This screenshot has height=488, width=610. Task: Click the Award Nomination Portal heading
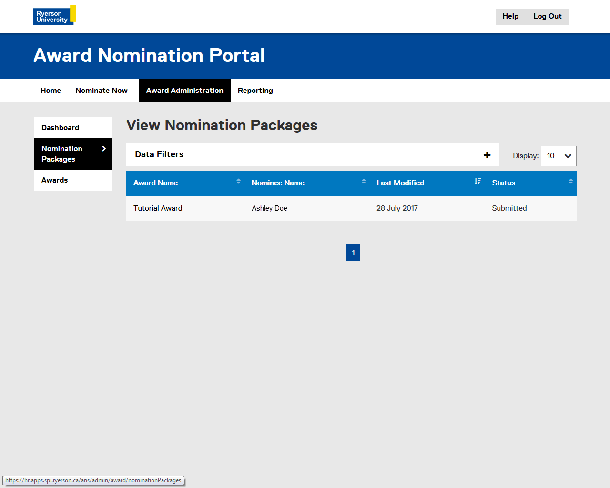coord(149,56)
